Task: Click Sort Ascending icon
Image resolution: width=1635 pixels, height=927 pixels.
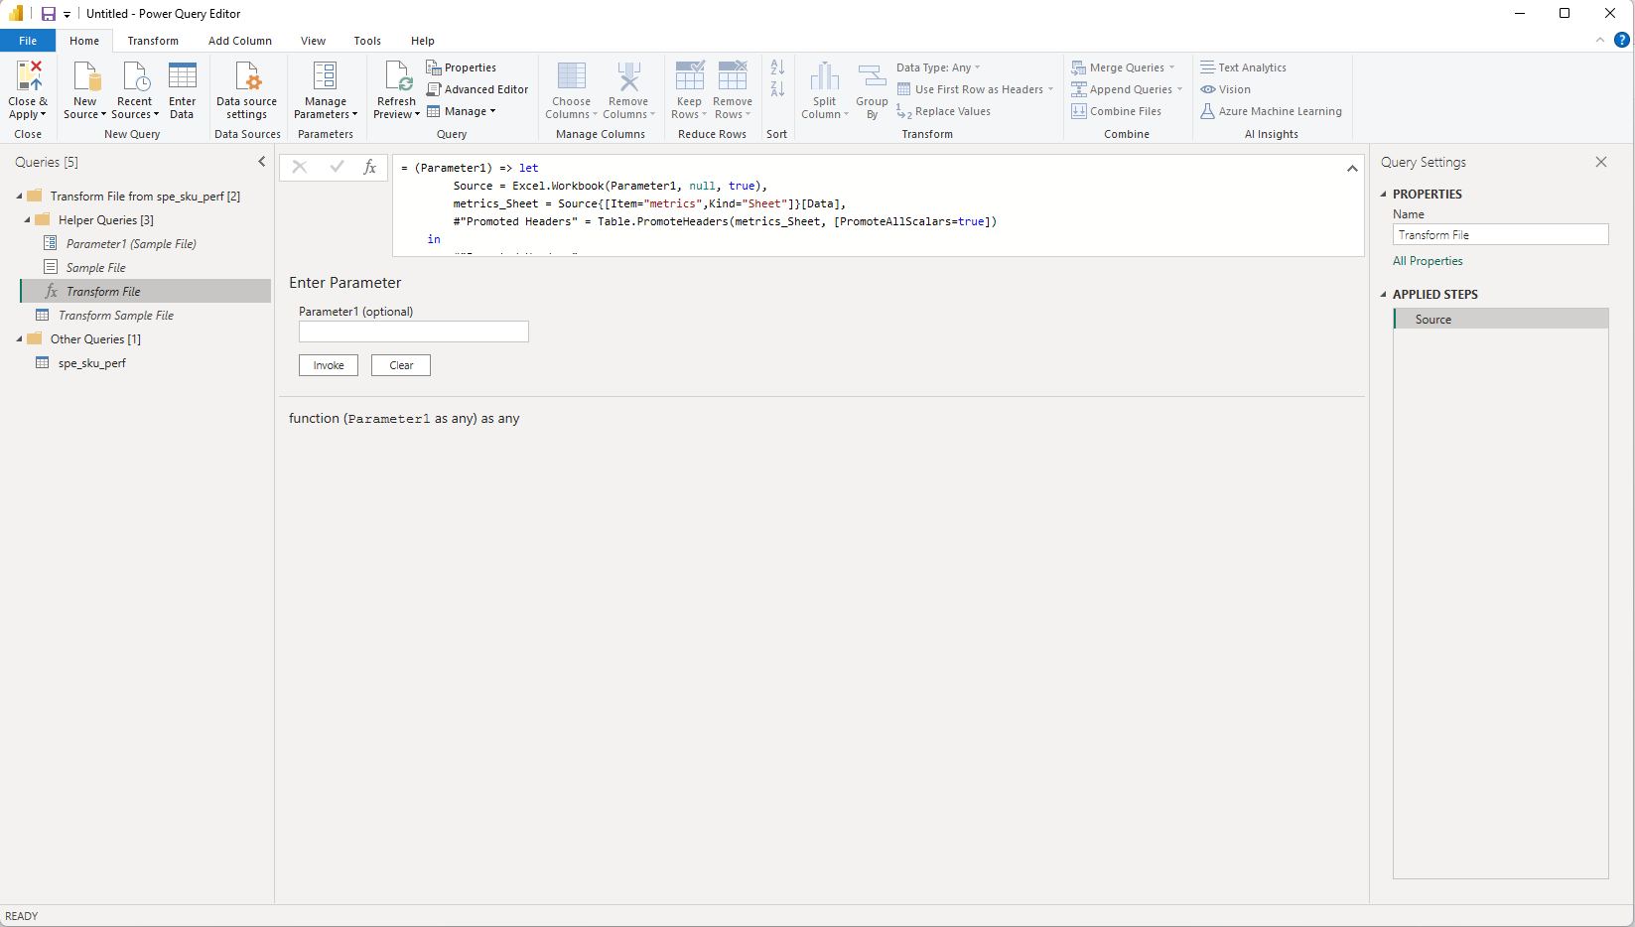Action: (x=777, y=67)
